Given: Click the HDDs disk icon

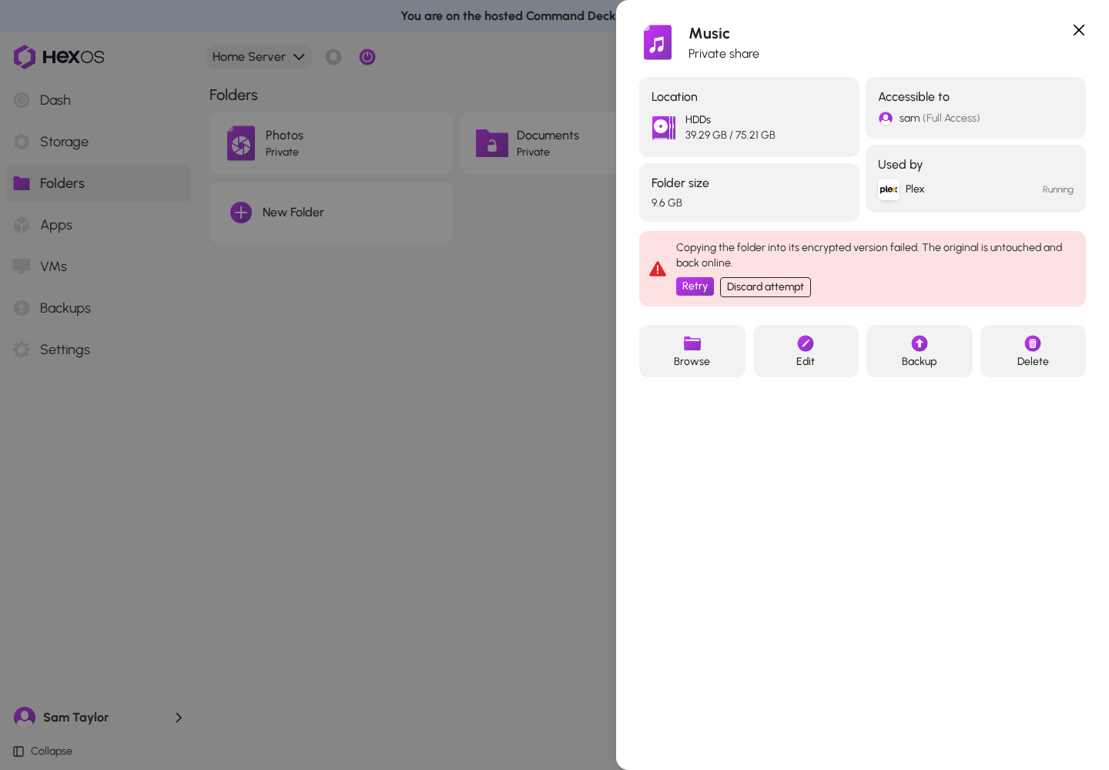Looking at the screenshot, I should pos(664,128).
